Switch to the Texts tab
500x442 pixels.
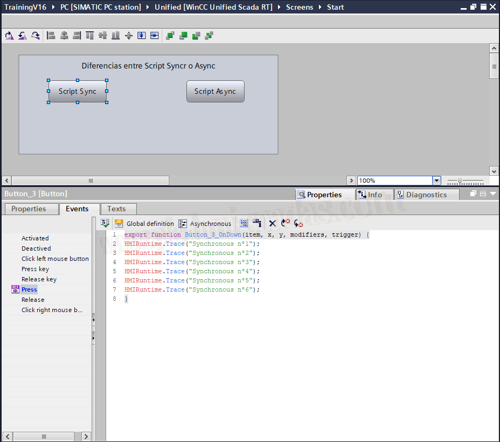click(116, 209)
